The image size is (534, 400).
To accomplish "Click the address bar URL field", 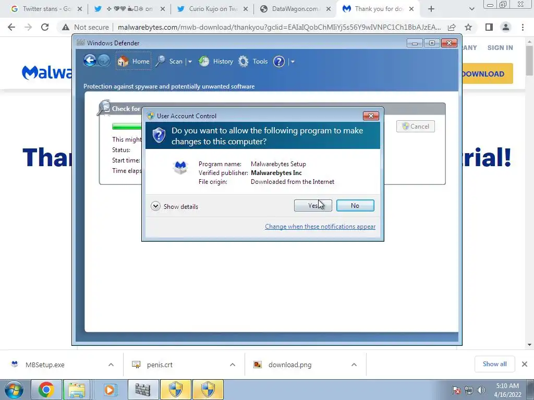I will coord(280,27).
